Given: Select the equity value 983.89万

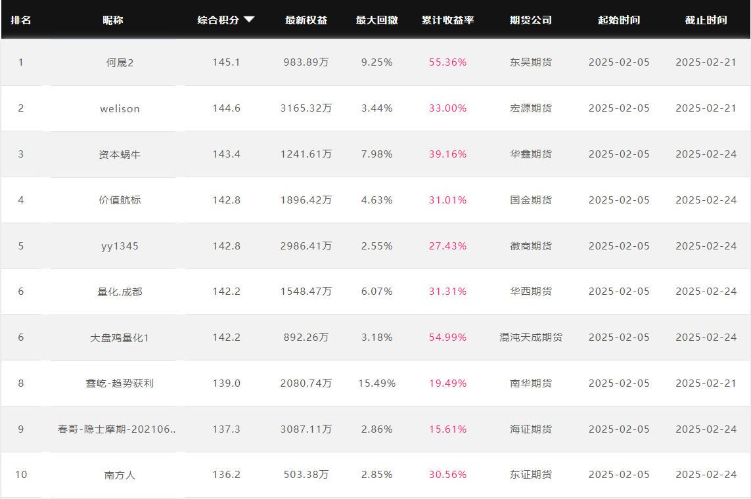Looking at the screenshot, I should (306, 62).
